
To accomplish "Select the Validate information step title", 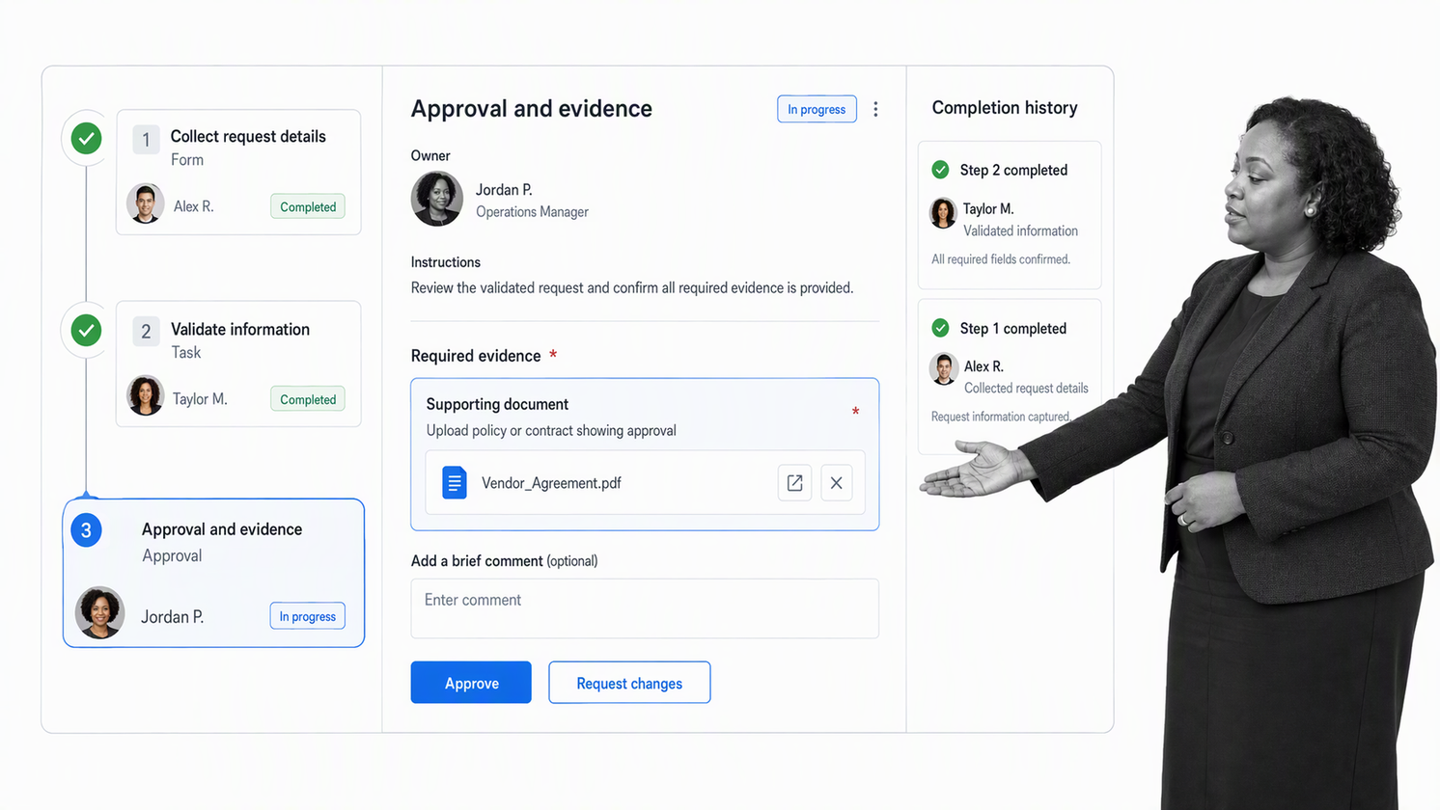I will [240, 330].
